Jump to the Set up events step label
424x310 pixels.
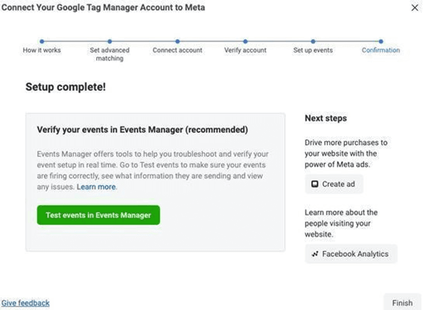313,50
